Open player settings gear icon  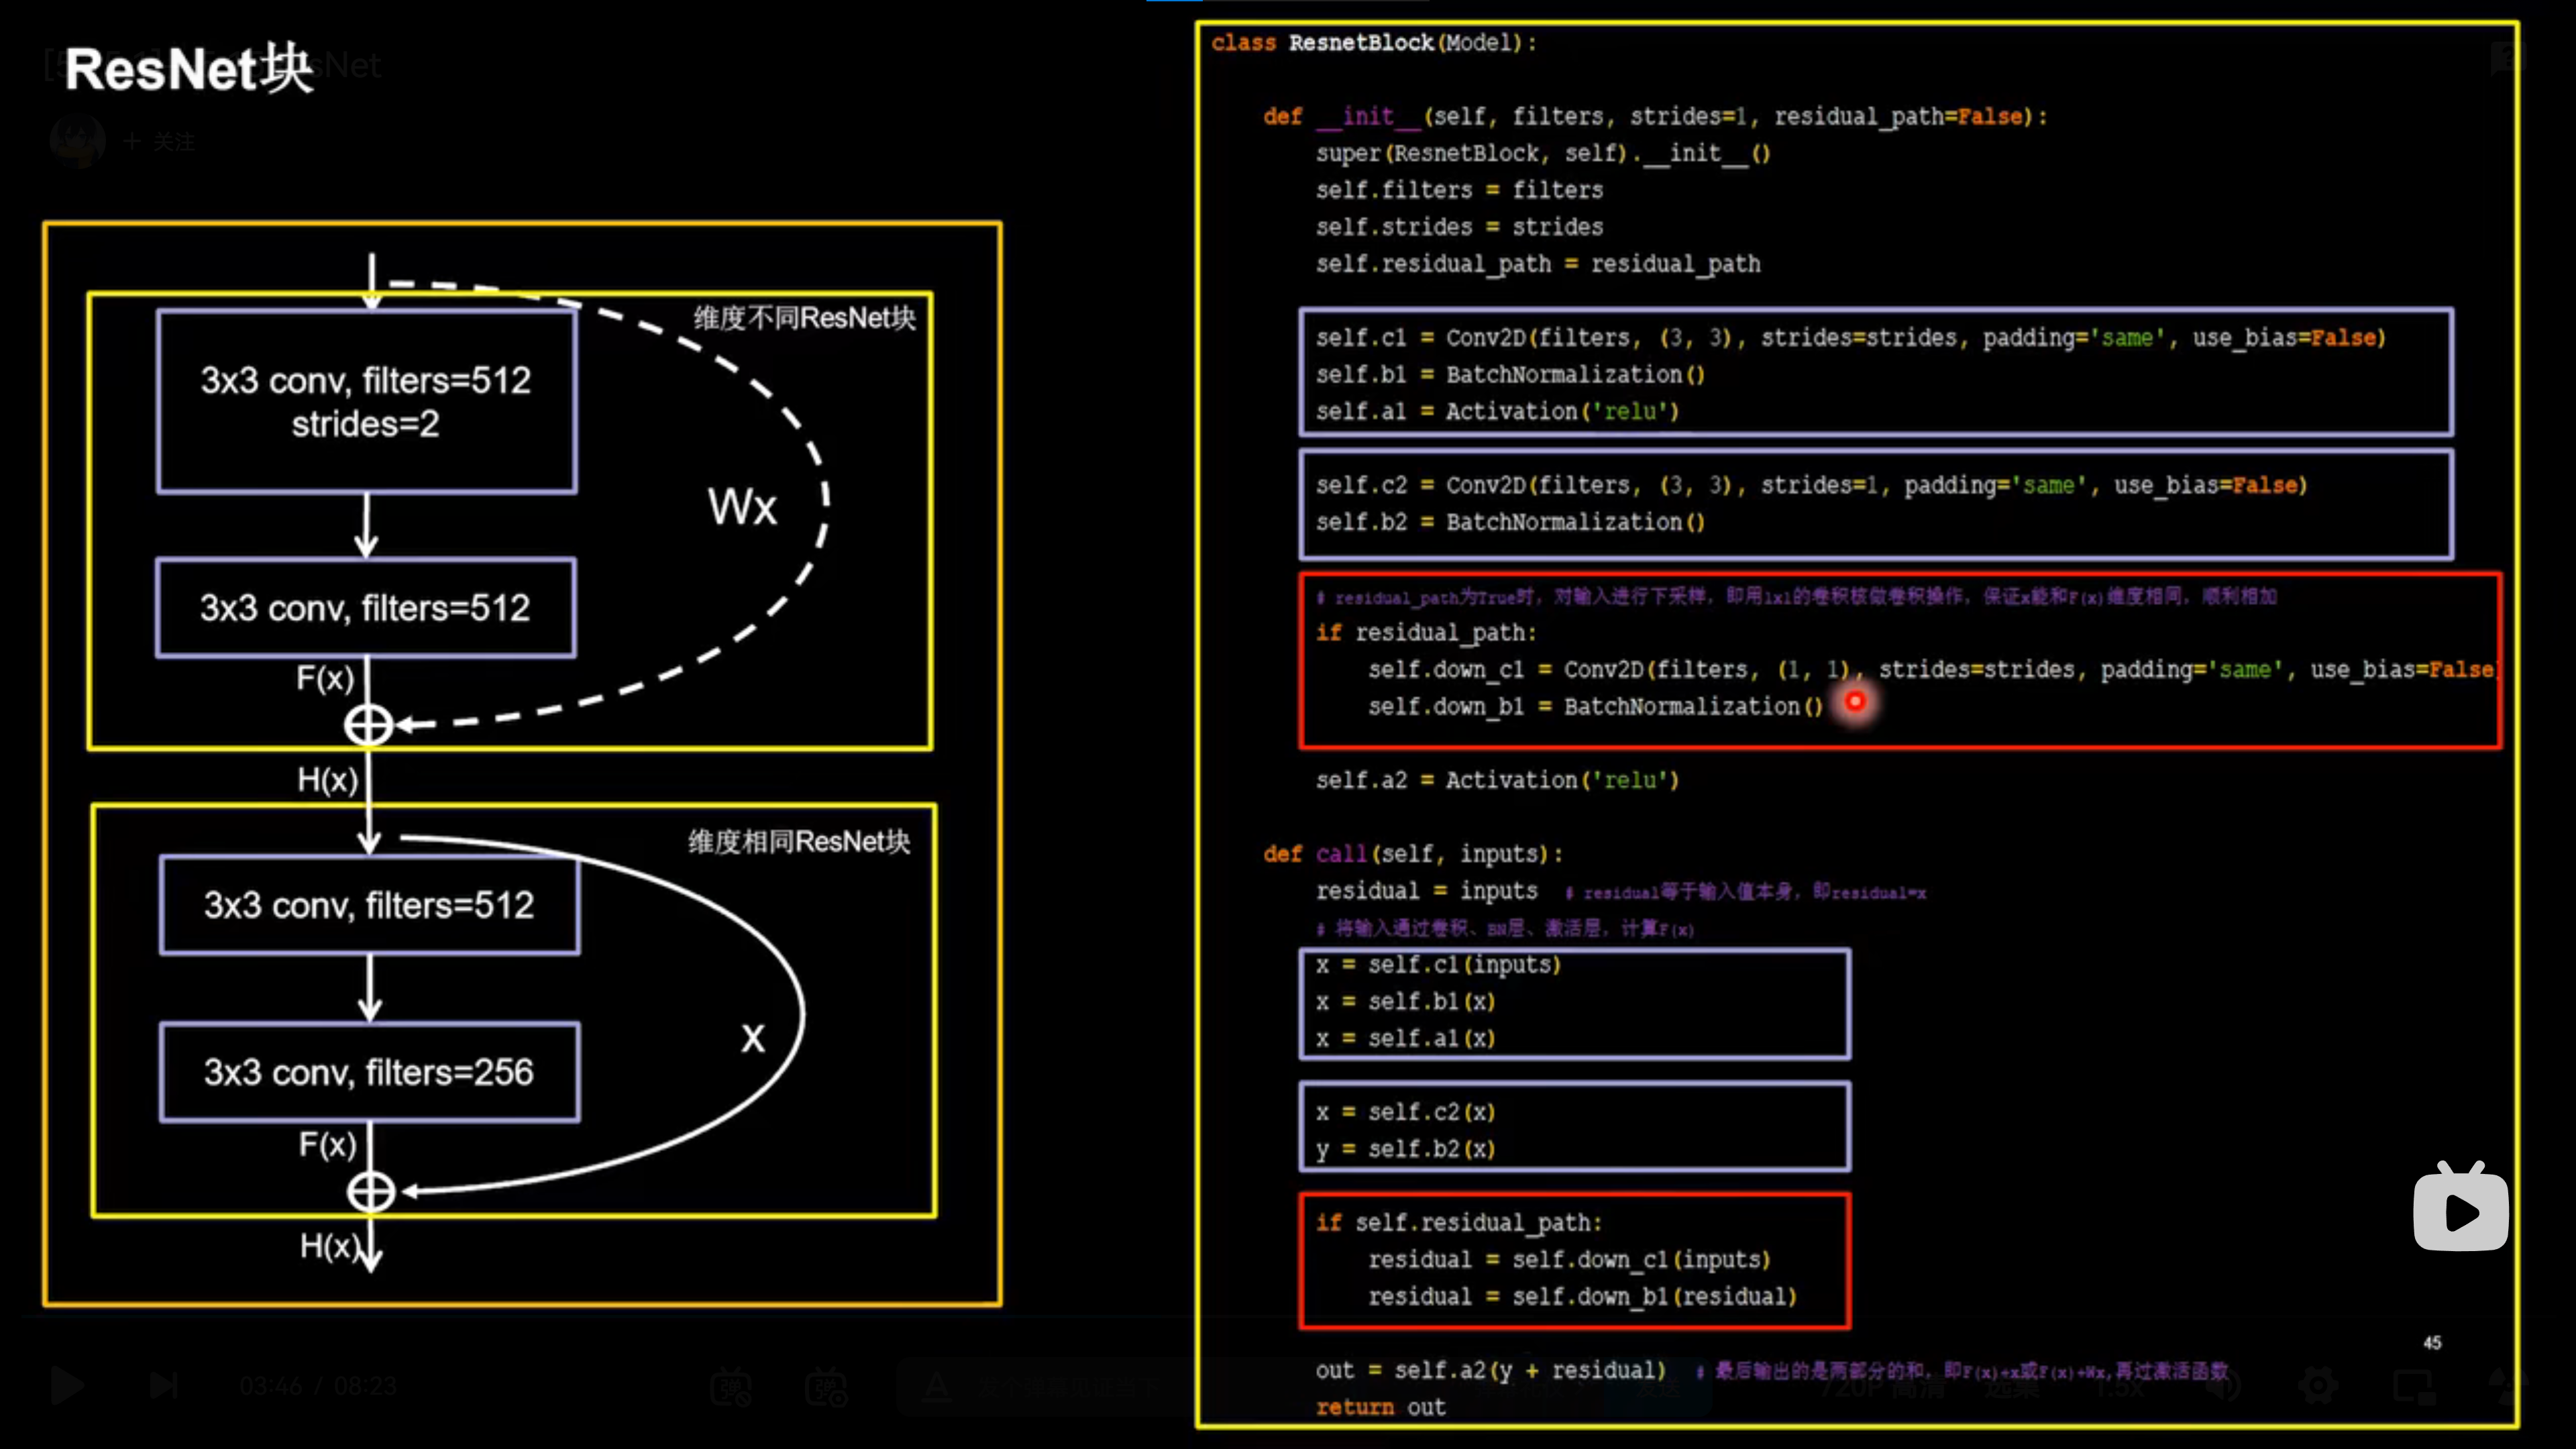pos(2318,1386)
